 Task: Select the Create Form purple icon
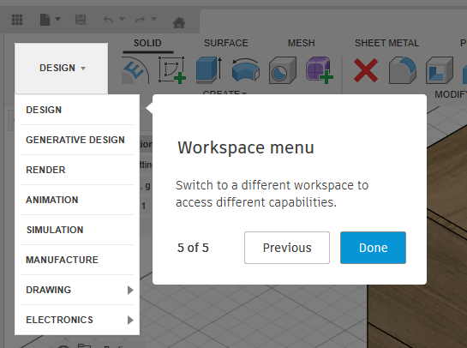pos(320,70)
